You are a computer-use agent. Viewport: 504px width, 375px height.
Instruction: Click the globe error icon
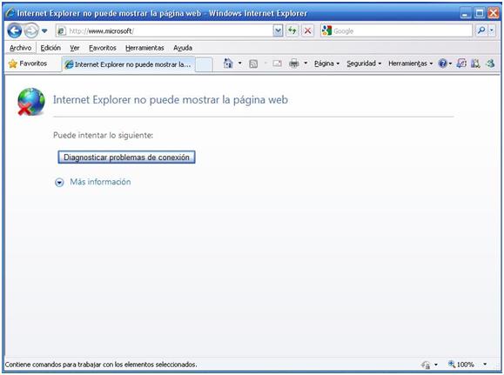point(30,102)
